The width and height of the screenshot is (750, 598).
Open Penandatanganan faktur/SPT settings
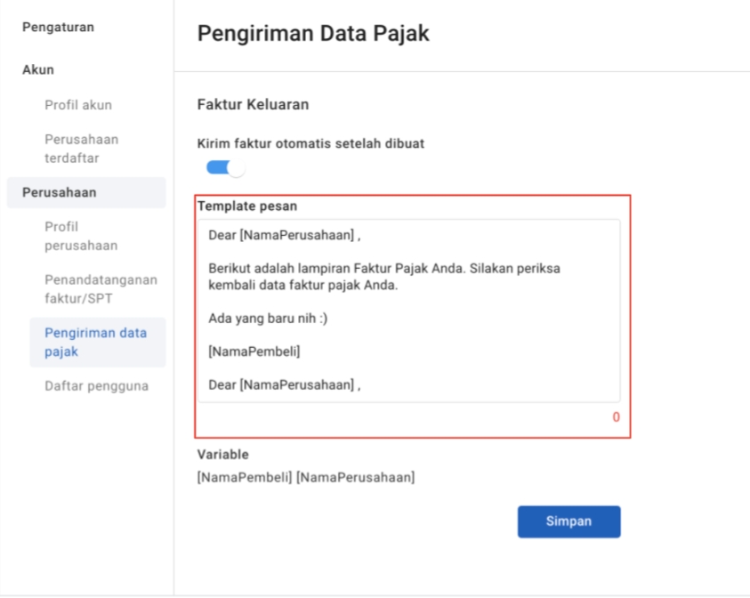[x=101, y=288]
